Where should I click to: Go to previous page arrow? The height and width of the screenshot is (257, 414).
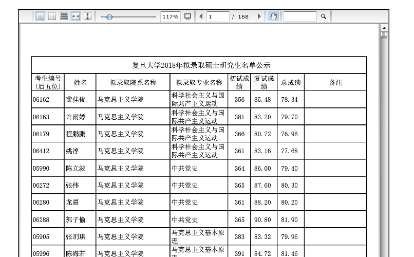(201, 16)
